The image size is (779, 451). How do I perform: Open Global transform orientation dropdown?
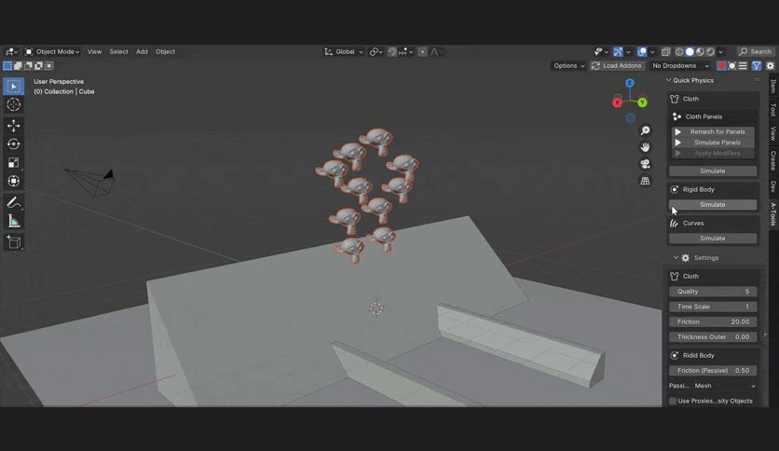(x=344, y=51)
